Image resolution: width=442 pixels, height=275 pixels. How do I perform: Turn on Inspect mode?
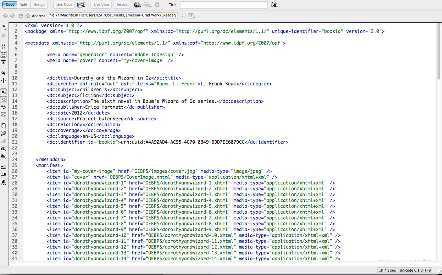tap(123, 4)
